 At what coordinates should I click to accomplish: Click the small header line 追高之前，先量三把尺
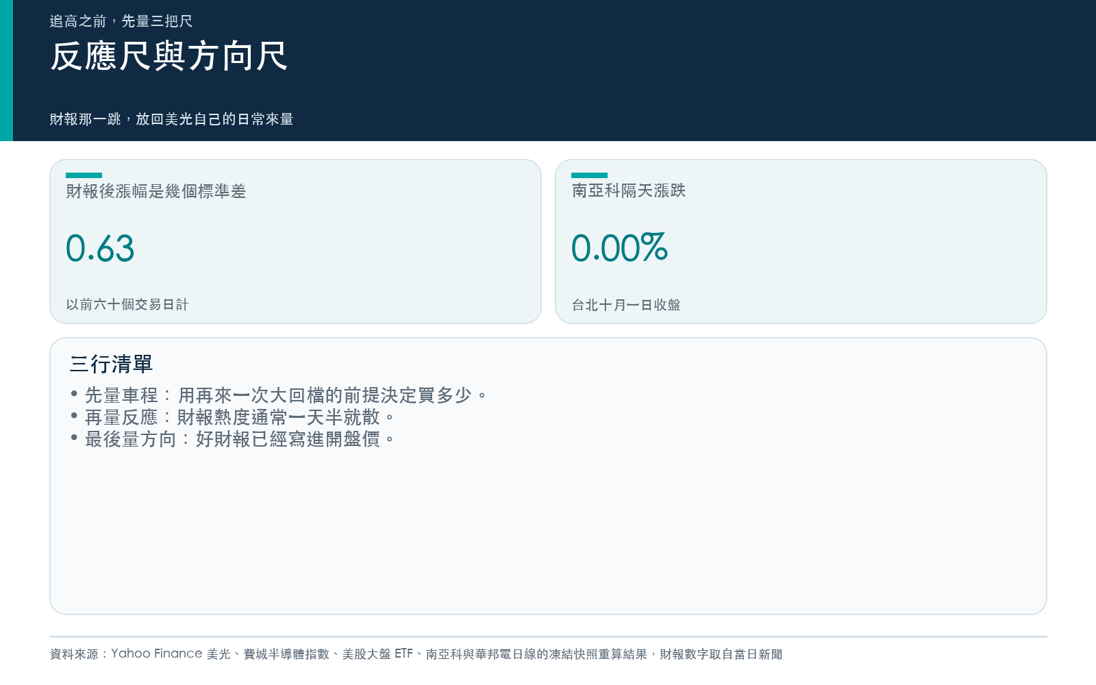tap(121, 21)
